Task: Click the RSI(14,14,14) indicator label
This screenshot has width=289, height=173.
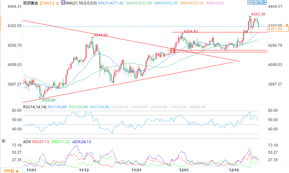Action: pyautogui.click(x=35, y=107)
